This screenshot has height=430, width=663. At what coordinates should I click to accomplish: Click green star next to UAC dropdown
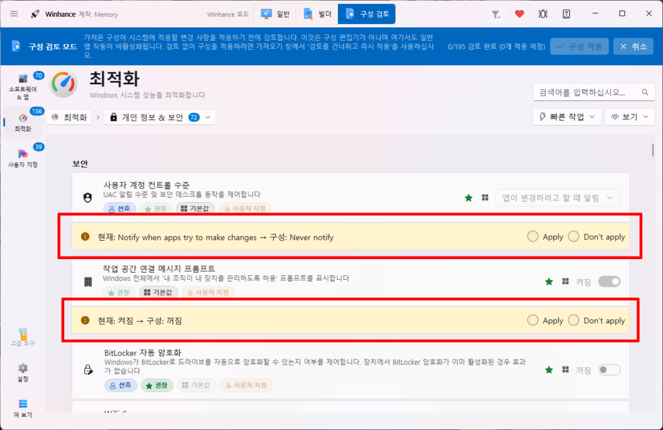tap(469, 198)
